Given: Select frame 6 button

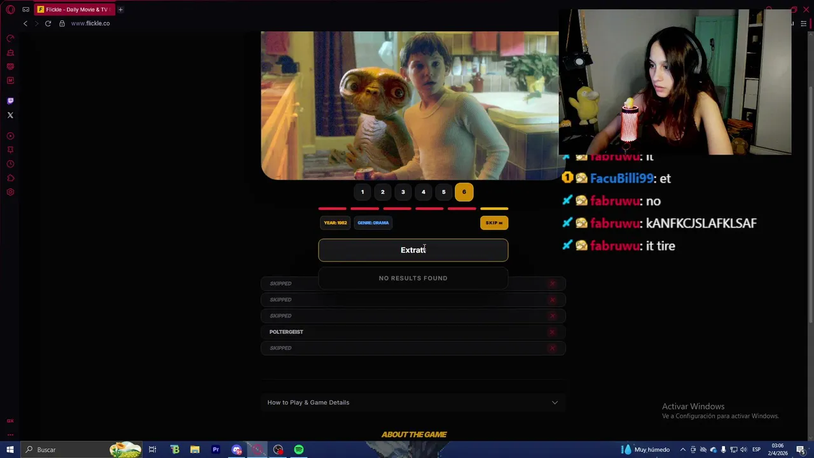Looking at the screenshot, I should [x=464, y=192].
